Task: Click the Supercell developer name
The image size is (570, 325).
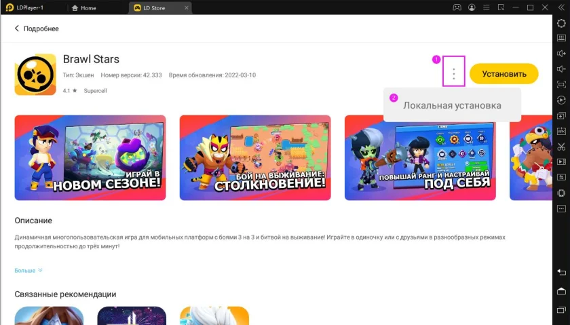Action: point(95,90)
